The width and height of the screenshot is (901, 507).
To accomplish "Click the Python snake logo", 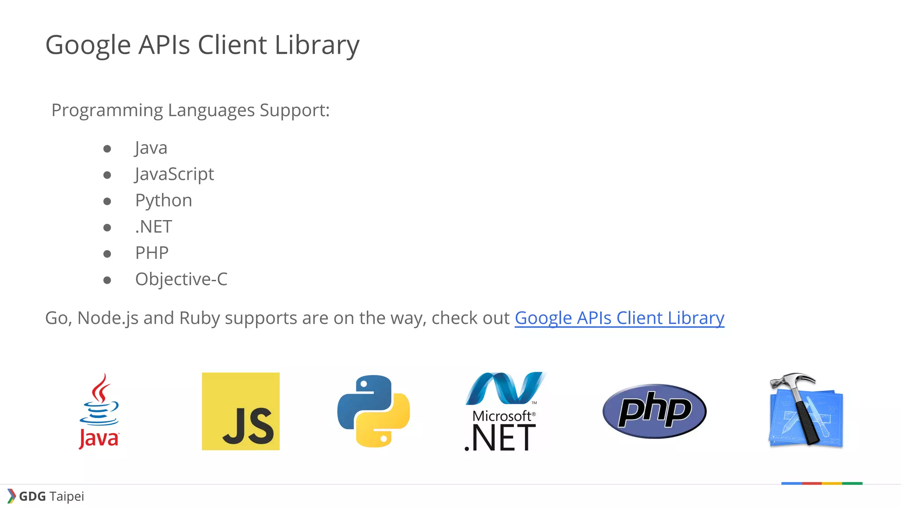I will point(374,411).
